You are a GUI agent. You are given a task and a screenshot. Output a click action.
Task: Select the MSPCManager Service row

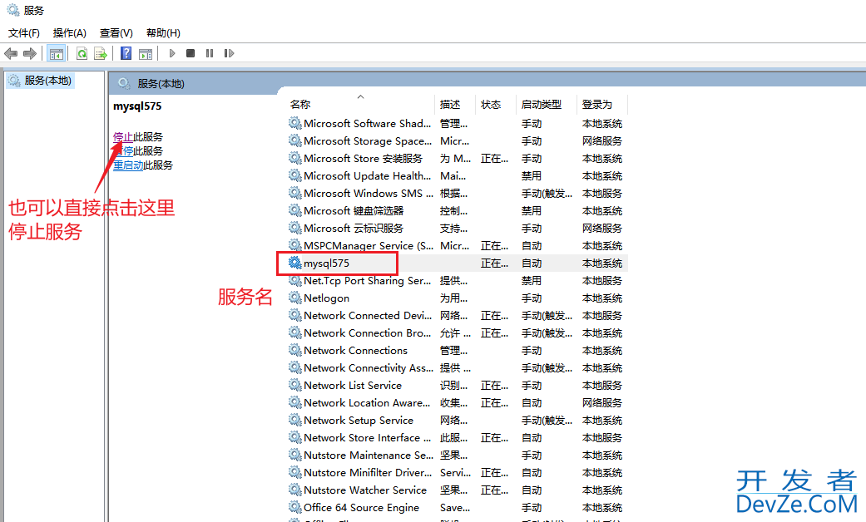tap(458, 246)
